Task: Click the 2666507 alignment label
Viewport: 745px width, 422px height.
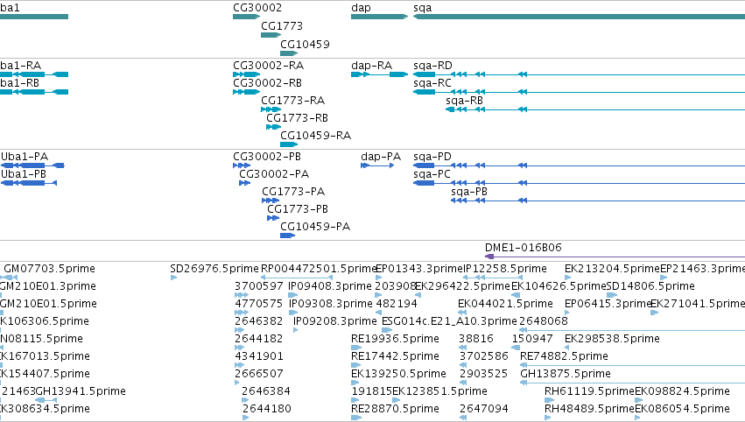Action: coord(258,375)
